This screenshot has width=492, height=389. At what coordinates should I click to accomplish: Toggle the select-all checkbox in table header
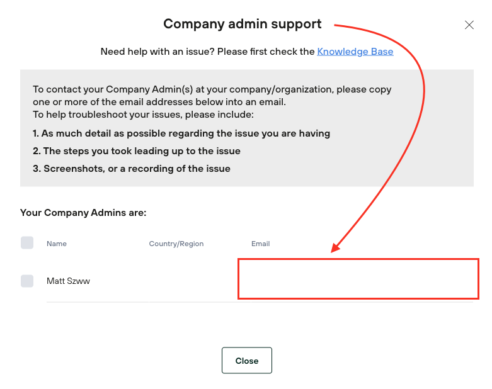tap(27, 243)
